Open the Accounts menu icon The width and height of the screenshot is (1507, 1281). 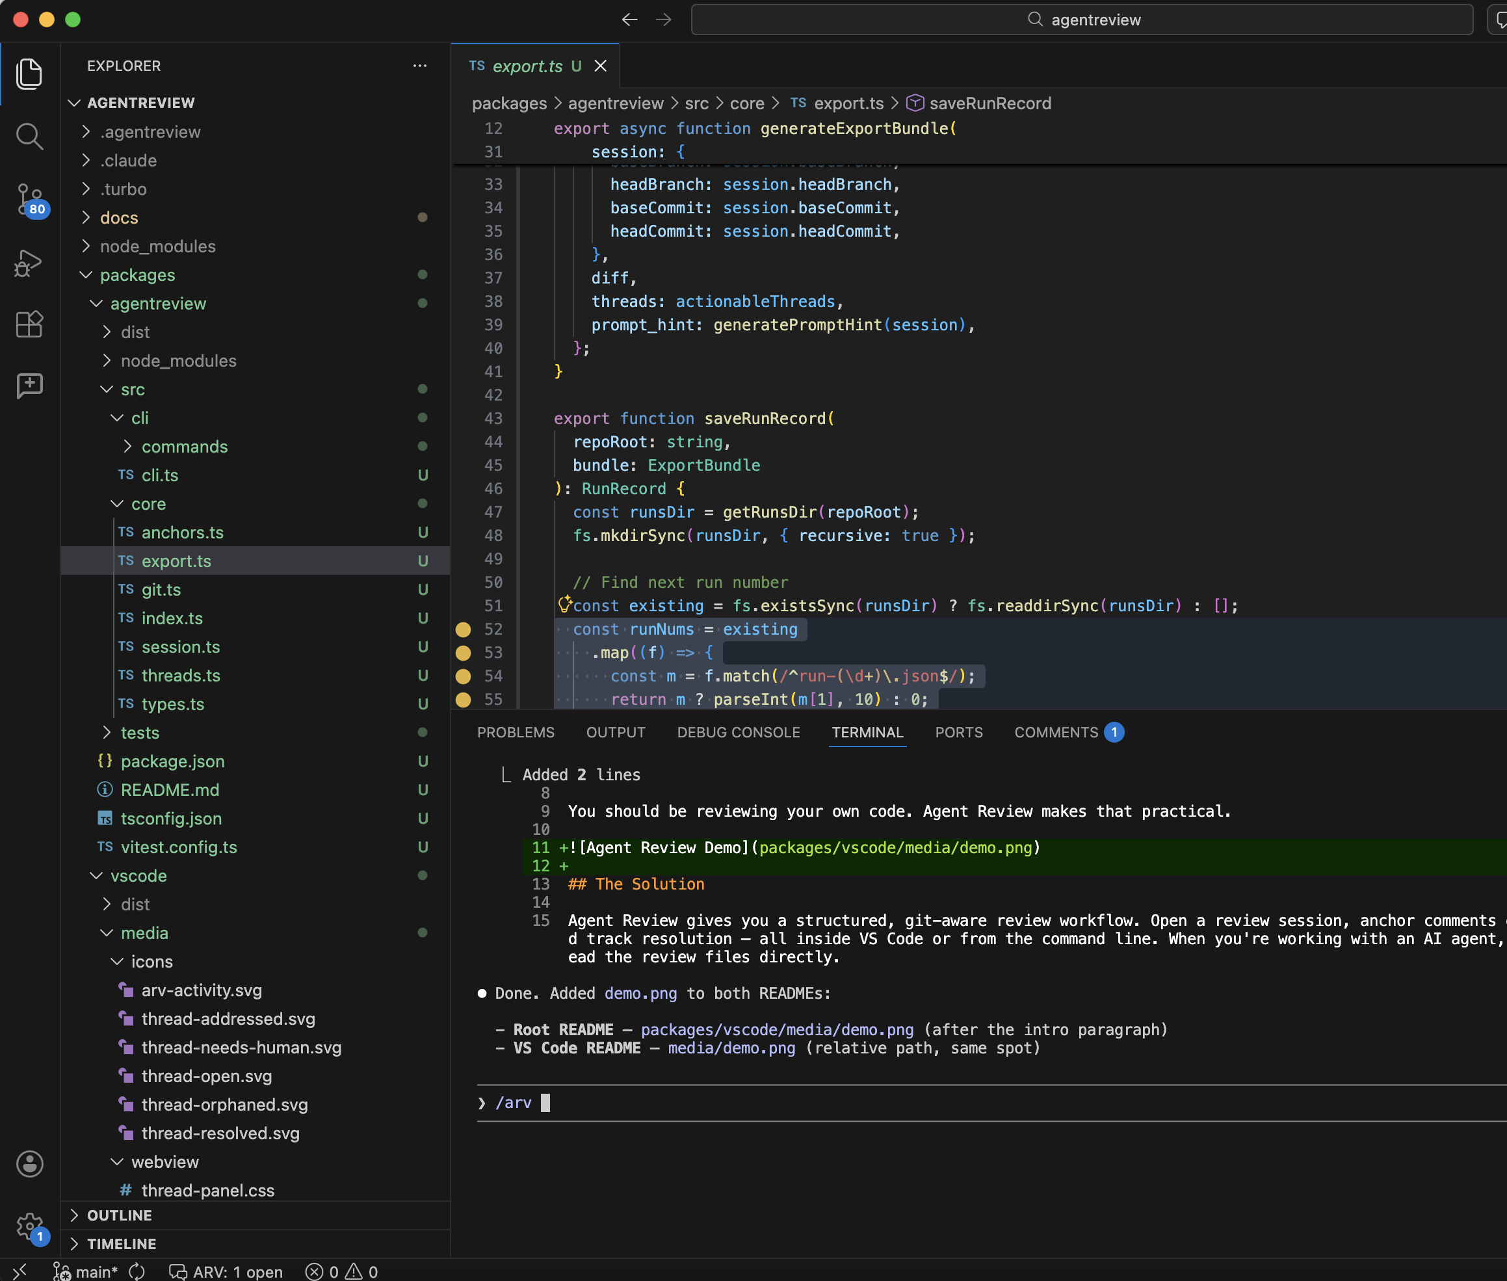coord(29,1163)
